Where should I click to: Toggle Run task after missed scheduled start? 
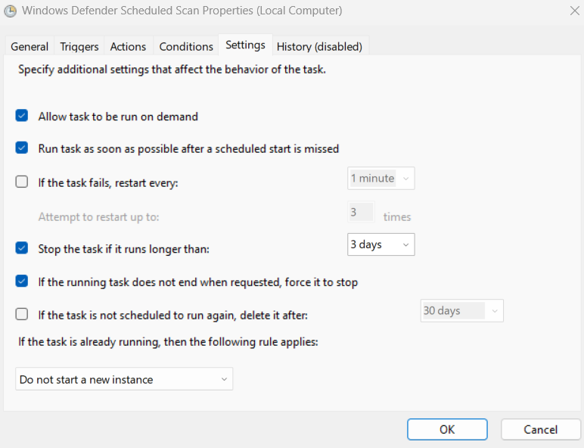click(x=22, y=148)
